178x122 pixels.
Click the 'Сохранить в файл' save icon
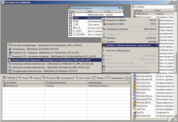pos(104,24)
